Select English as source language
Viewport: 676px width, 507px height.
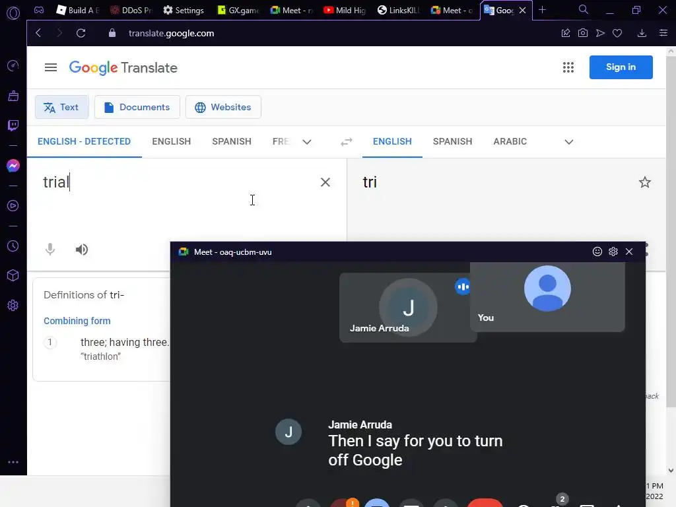[171, 141]
